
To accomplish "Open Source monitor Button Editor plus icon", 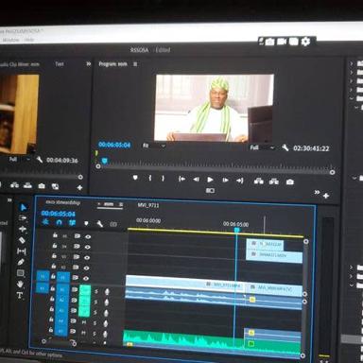I will (x=79, y=188).
